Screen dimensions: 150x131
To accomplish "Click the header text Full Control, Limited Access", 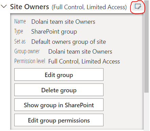I will tap(89, 7).
